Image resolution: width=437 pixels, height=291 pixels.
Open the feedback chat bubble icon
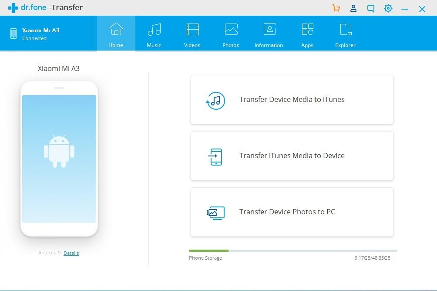pos(371,8)
